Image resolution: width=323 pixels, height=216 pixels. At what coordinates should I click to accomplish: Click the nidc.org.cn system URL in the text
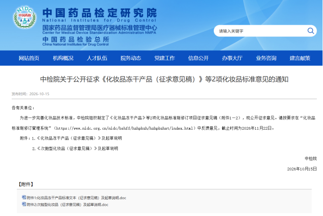tap(125, 128)
